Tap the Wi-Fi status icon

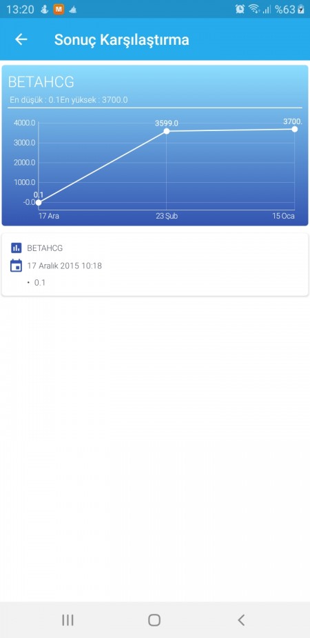(x=254, y=9)
